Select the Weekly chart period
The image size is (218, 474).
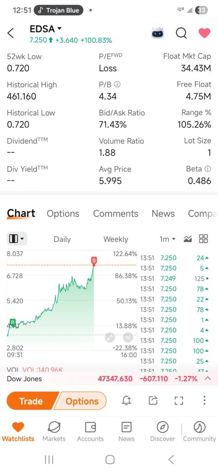[x=116, y=239]
